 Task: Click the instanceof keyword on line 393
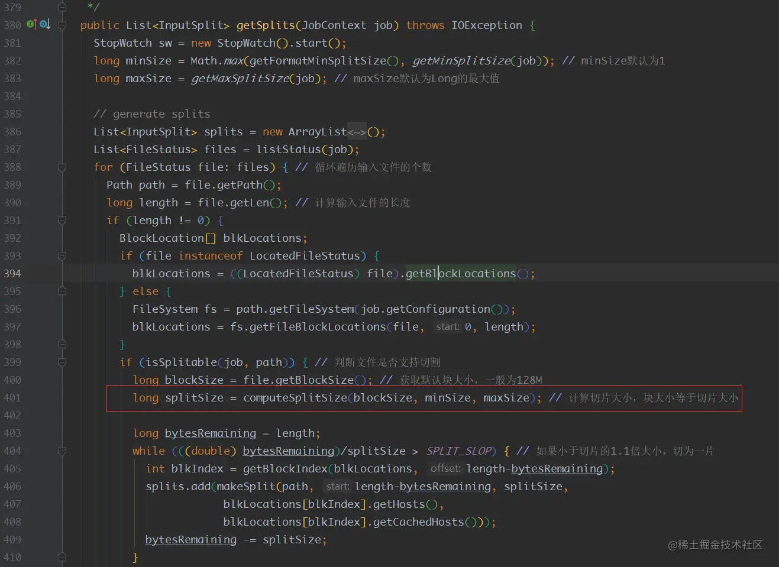(211, 256)
